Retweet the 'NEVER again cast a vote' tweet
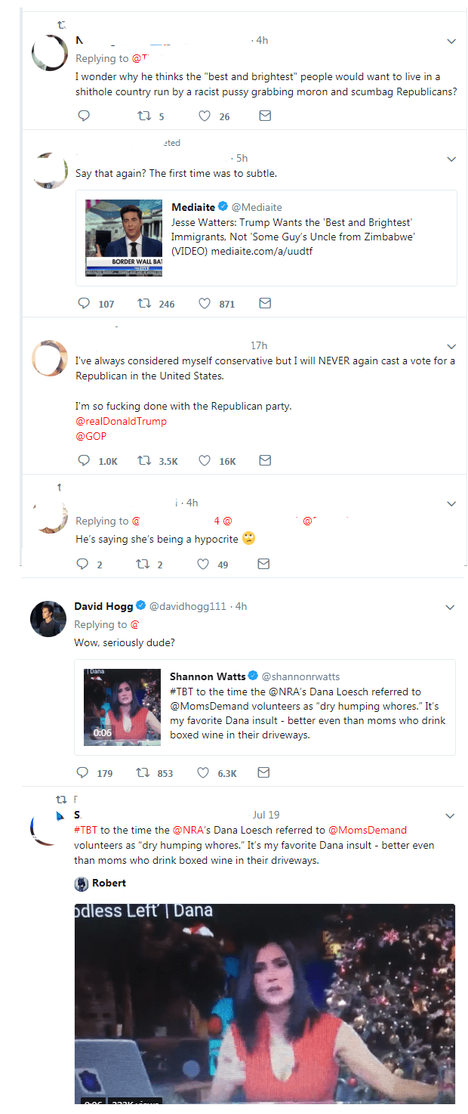Viewport: 468px width, 1114px height. tap(143, 460)
